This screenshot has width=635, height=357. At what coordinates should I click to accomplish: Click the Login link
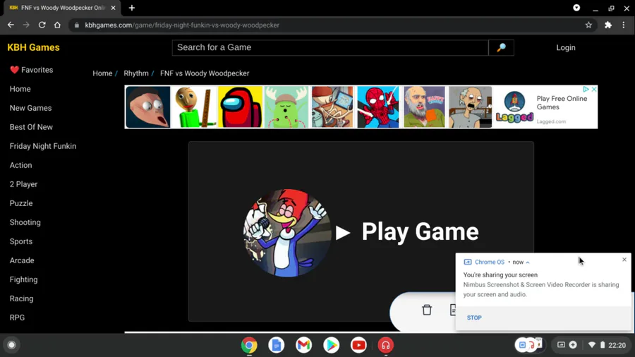[x=566, y=47]
